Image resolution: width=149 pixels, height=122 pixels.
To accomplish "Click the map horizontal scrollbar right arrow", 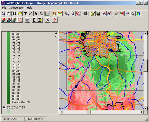I will [142, 112].
